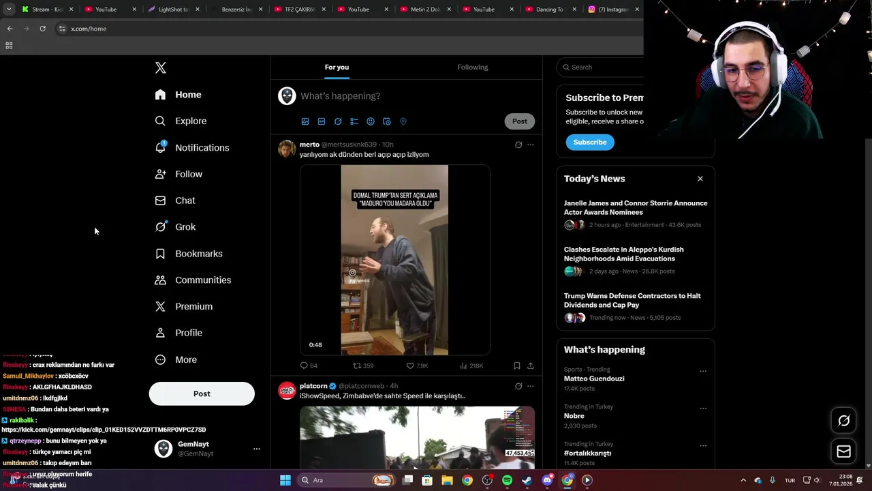Open the Explore page in the sidebar
Screen dimensions: 872x491
(181, 121)
